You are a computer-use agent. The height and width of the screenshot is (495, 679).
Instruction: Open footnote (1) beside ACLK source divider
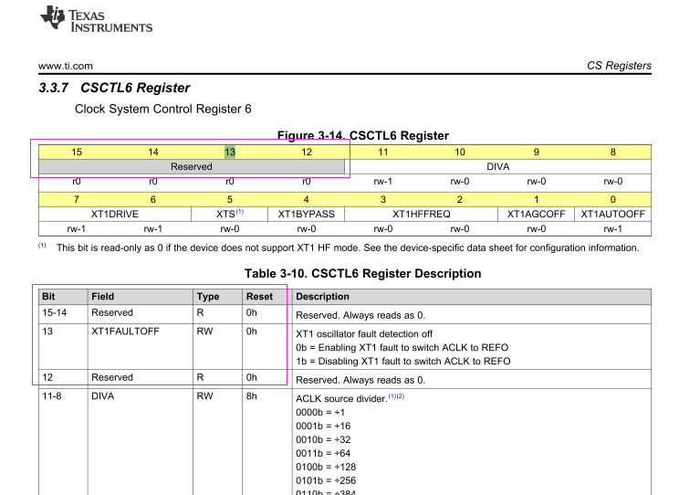pyautogui.click(x=392, y=396)
